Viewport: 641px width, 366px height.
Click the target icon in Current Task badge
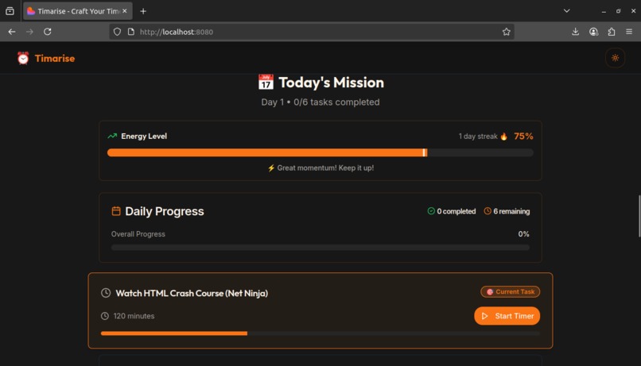click(490, 291)
